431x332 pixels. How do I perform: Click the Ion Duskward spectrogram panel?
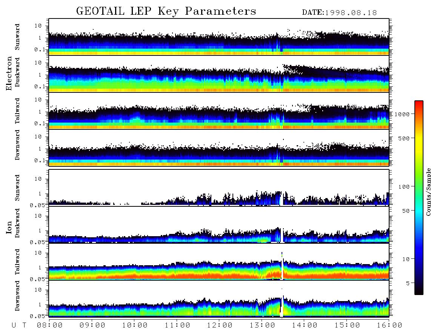pyautogui.click(x=219, y=225)
